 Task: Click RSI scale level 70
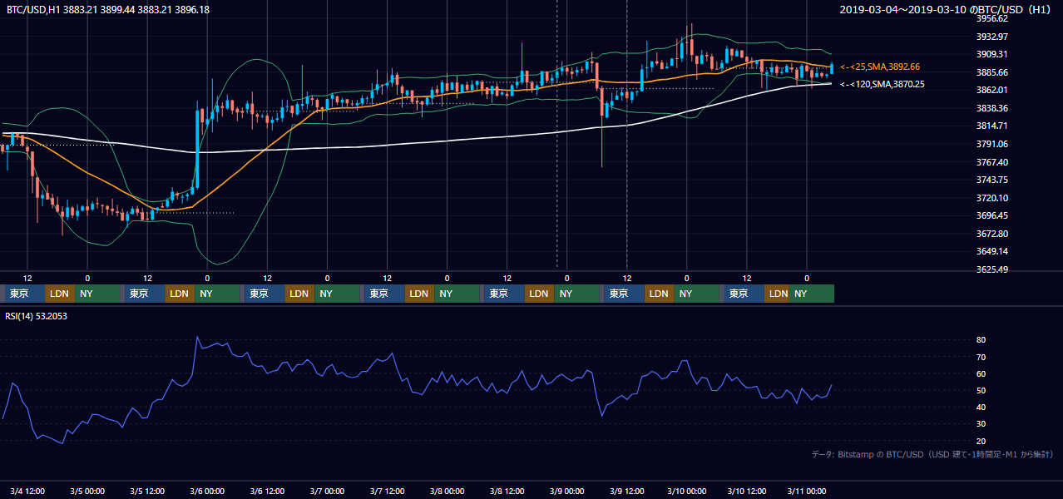981,357
